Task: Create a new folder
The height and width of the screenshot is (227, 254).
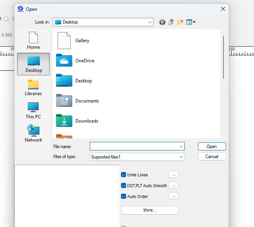Action: click(180, 22)
